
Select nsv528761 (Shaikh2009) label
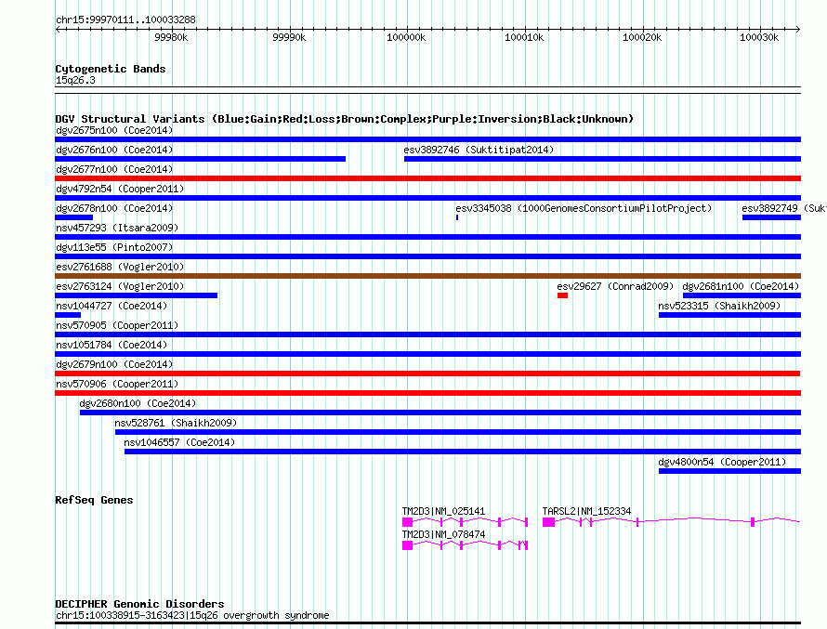(176, 423)
